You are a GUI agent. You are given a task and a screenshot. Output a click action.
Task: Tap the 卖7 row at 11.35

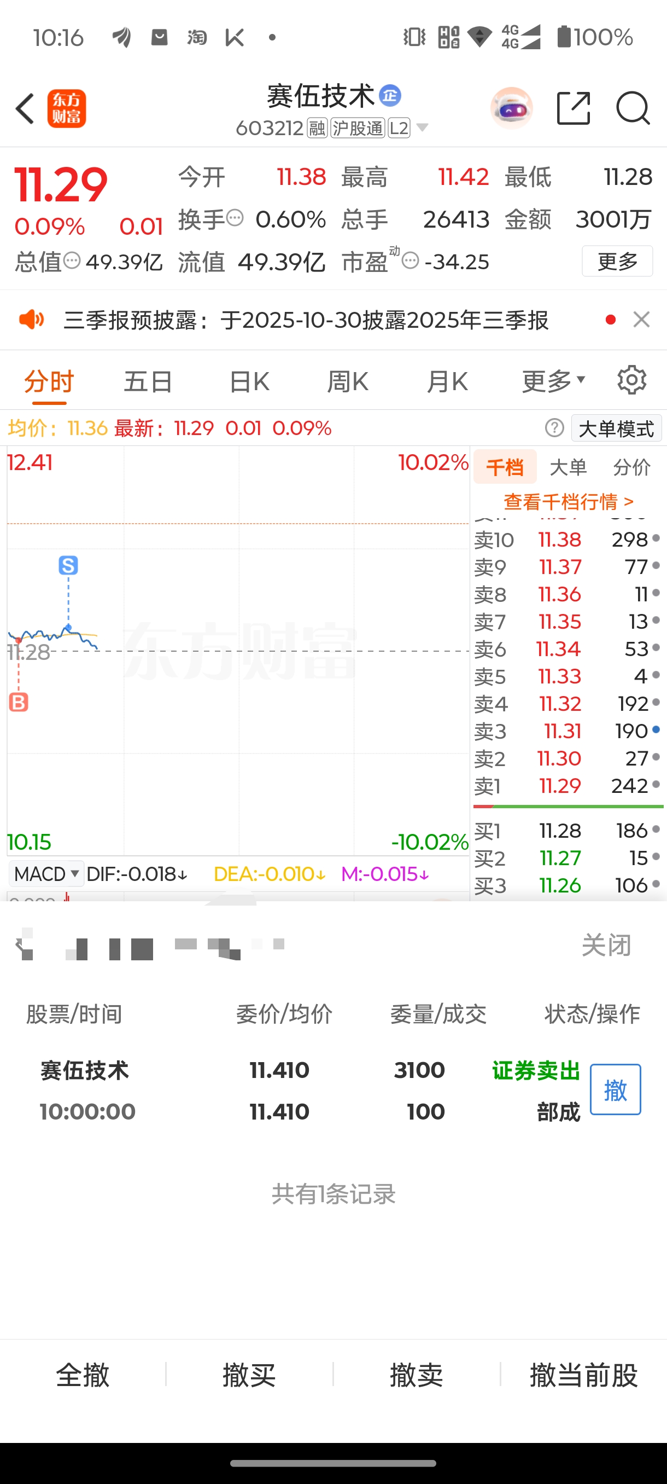tap(567, 622)
